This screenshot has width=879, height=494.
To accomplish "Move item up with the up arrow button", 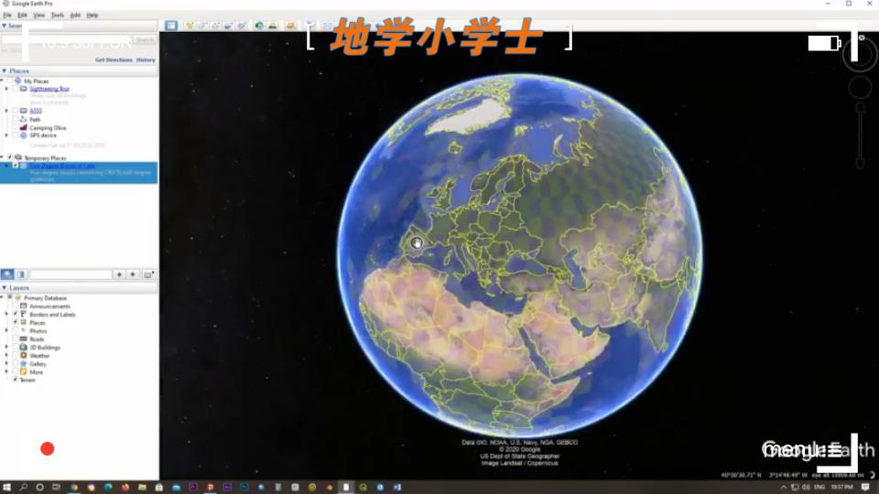I will (119, 274).
